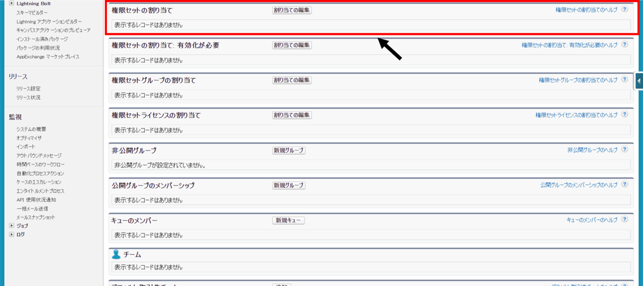Click the 権限セットグループの割り当て section title

pos(154,80)
